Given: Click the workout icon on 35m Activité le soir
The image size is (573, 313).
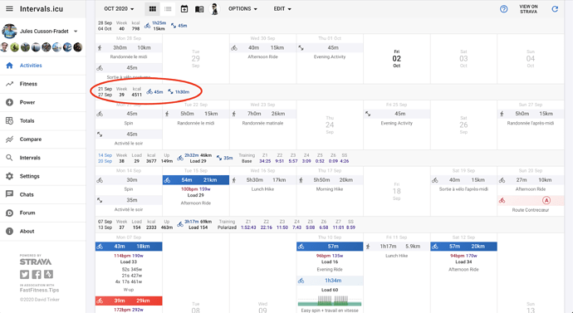Looking at the screenshot, I should 100,200.
